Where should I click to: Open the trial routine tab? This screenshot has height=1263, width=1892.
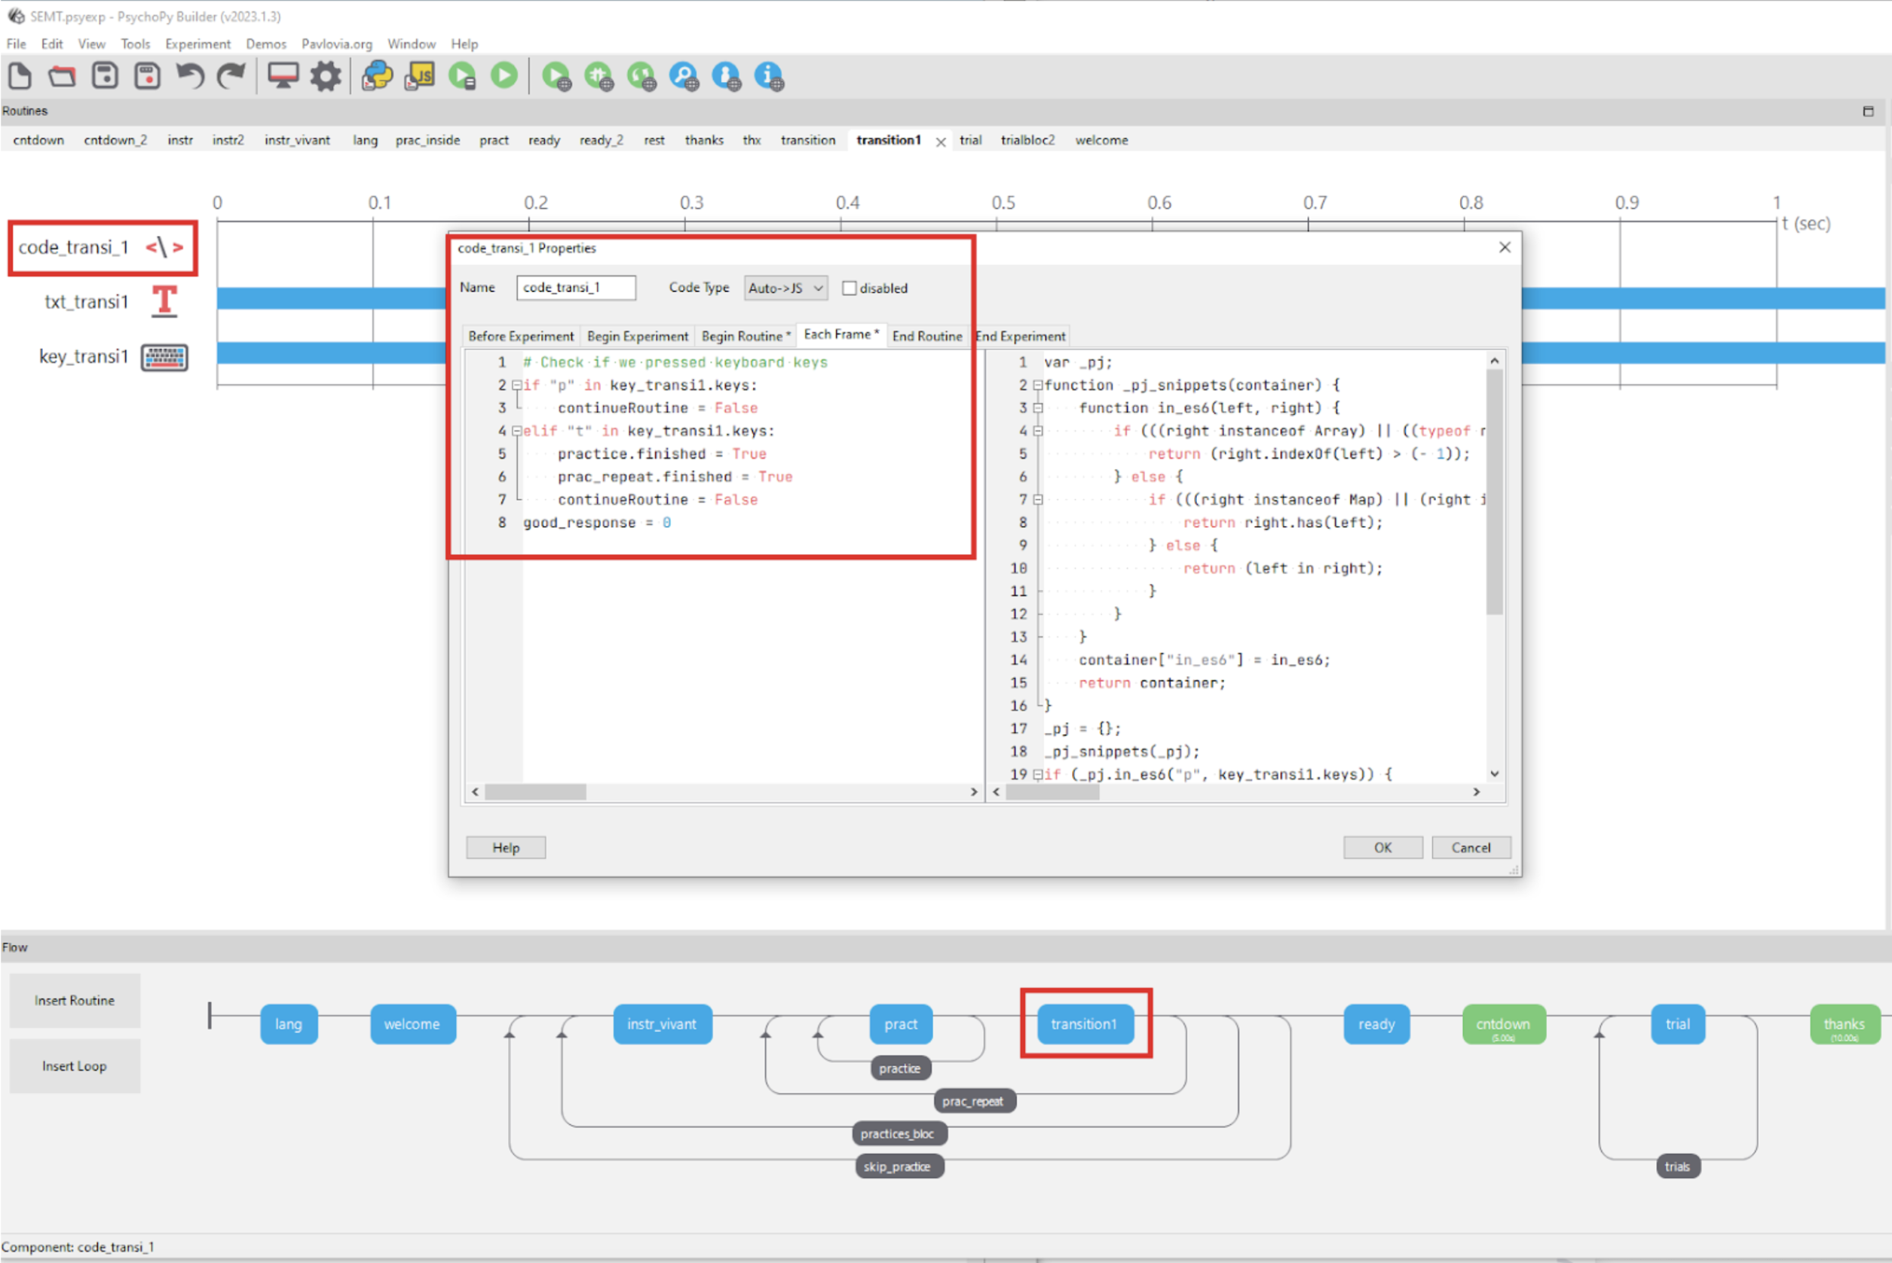[x=970, y=140]
